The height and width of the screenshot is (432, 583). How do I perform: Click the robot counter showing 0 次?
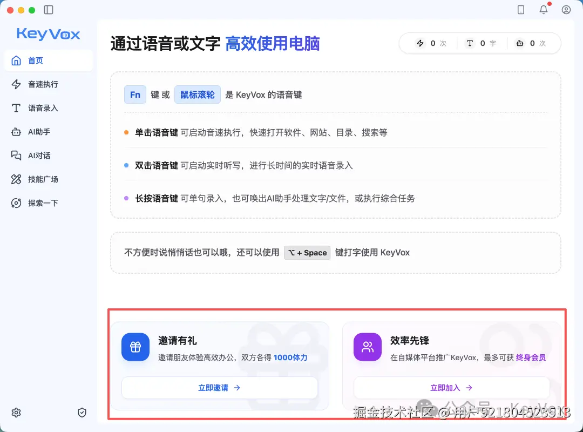[531, 43]
